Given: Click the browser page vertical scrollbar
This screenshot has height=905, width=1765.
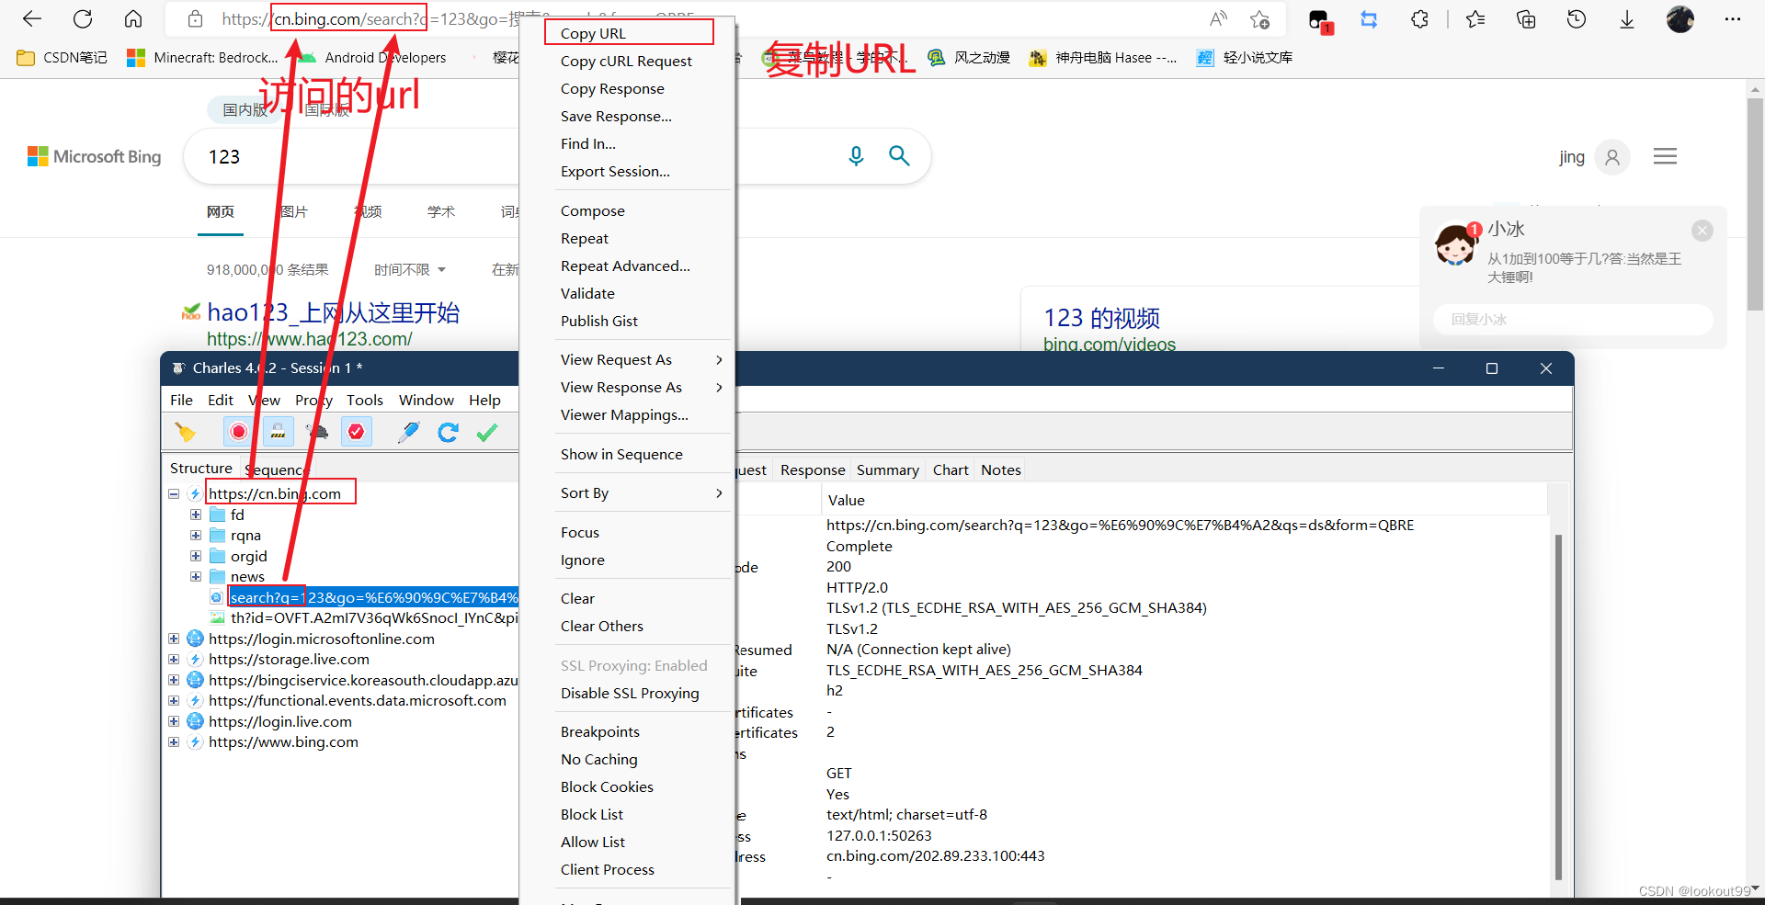Looking at the screenshot, I should [x=1756, y=203].
